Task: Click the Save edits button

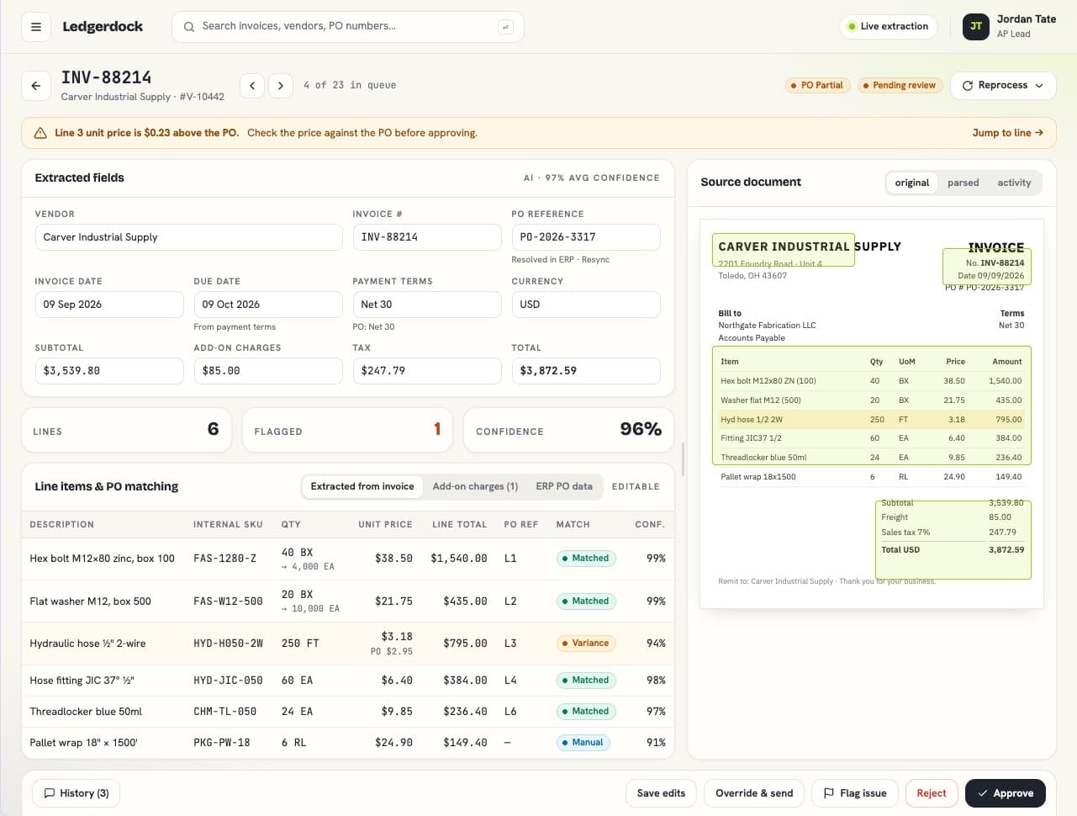Action: [x=661, y=793]
